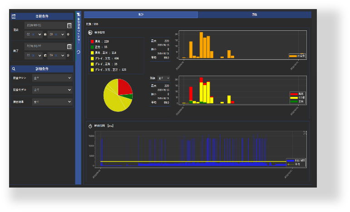Viewport: 350px width, 212px height.
Task: Click the stopwatch icon beside the analysis time heading
Action: click(90, 126)
